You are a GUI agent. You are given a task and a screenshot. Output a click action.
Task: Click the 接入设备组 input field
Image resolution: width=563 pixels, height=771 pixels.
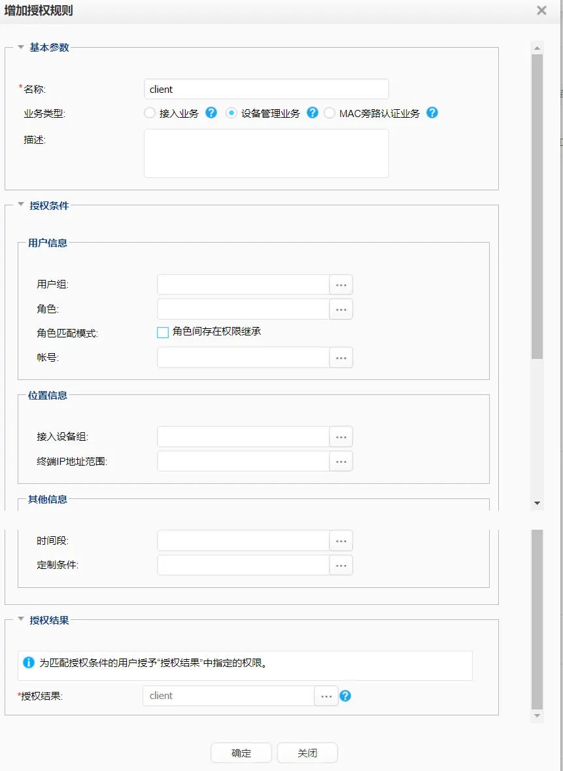tap(243, 437)
